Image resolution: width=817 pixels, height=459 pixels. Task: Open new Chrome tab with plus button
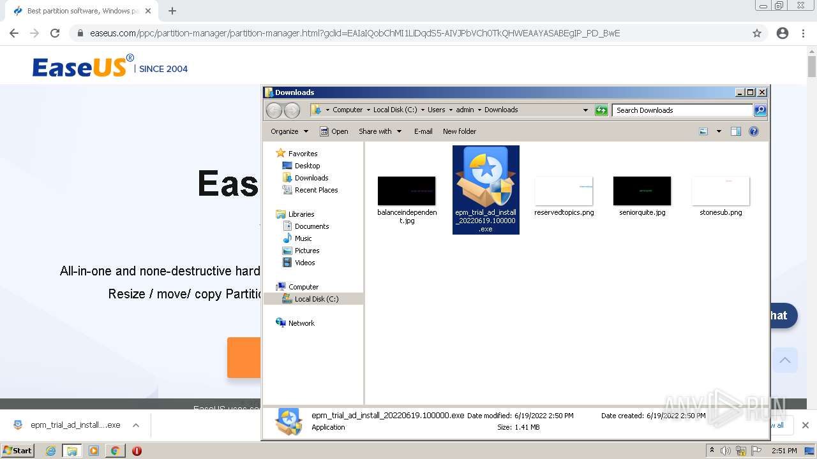(x=172, y=11)
